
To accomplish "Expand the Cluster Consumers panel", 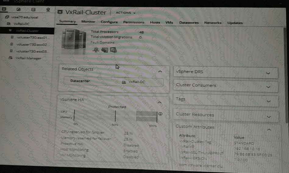I will coord(268,87).
